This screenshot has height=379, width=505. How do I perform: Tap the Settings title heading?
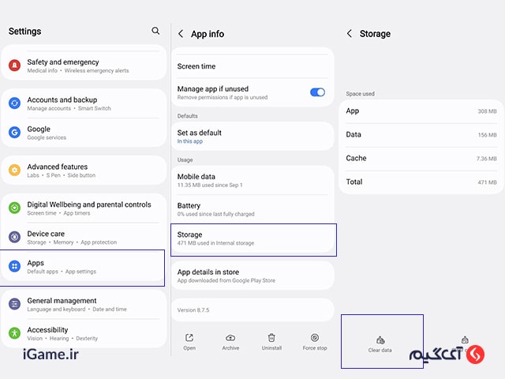(x=24, y=32)
